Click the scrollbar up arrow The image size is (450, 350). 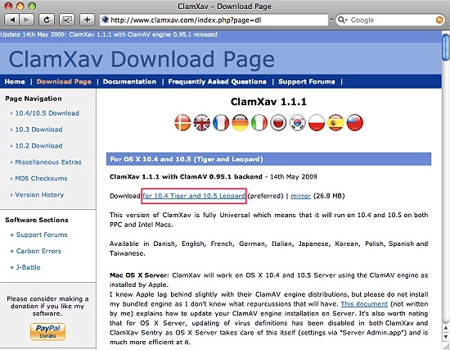tap(446, 328)
